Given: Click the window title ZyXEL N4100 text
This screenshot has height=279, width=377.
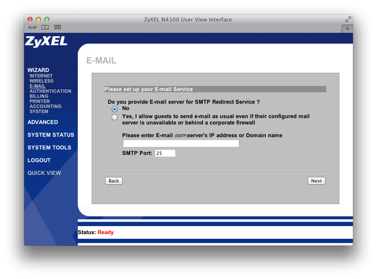Looking at the screenshot, I should tap(188, 20).
